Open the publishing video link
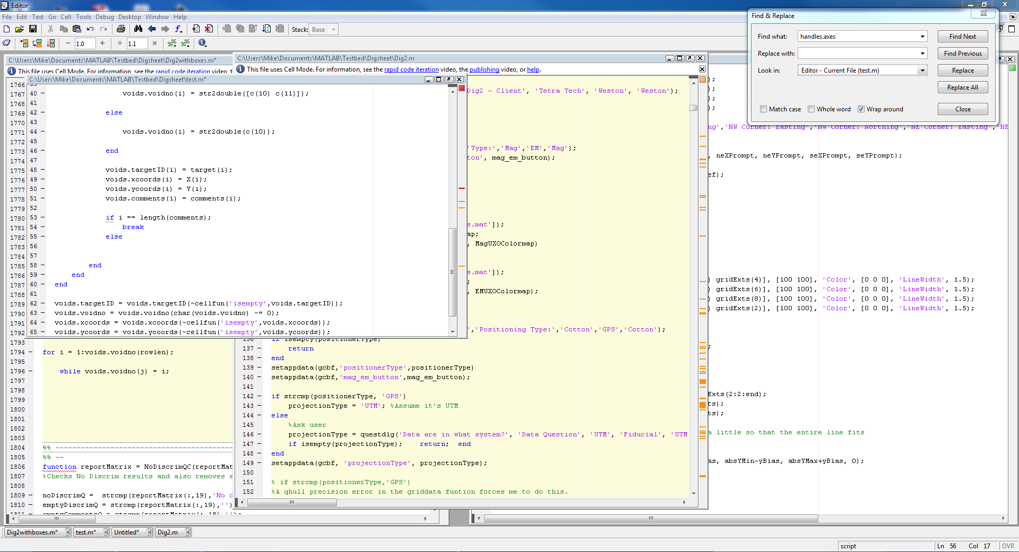The image size is (1019, 552). coord(485,69)
